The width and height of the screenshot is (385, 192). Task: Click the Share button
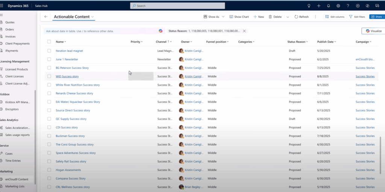(377, 16)
